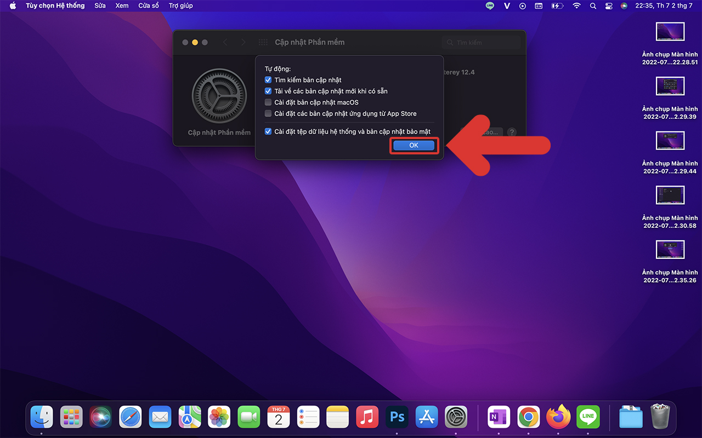Uncheck 'Tìm kiếm bản cập nhật'
The image size is (702, 438).
pyautogui.click(x=268, y=80)
